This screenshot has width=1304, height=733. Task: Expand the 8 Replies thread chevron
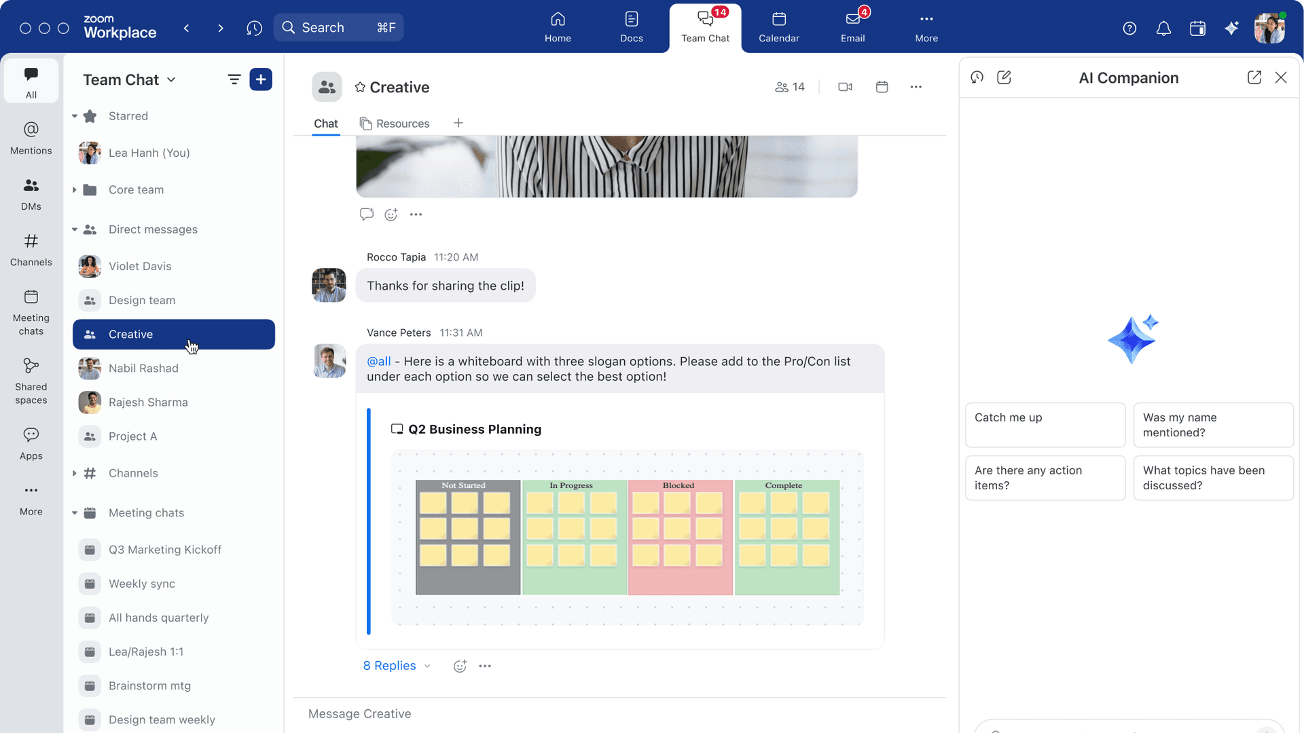click(x=428, y=666)
